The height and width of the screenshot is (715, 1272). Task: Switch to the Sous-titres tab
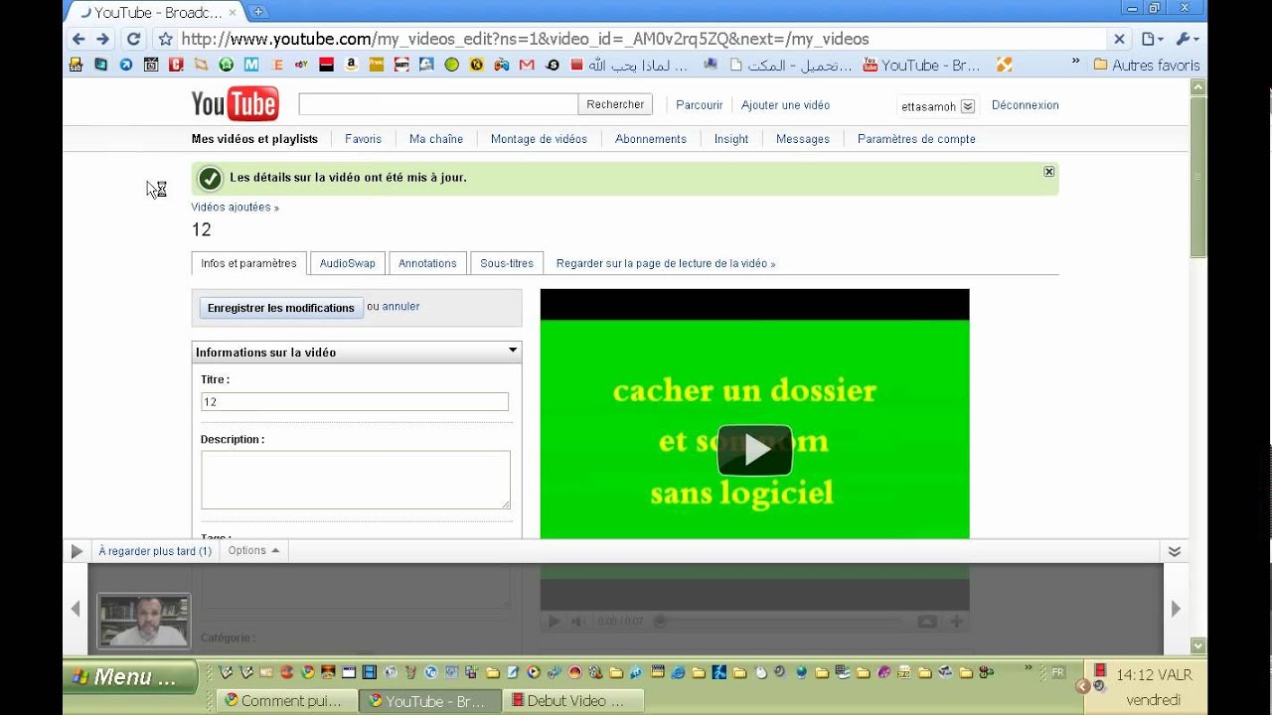(x=507, y=263)
